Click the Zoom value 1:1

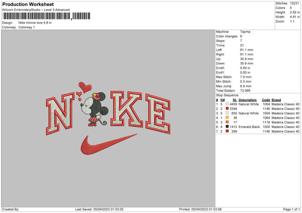(292, 22)
